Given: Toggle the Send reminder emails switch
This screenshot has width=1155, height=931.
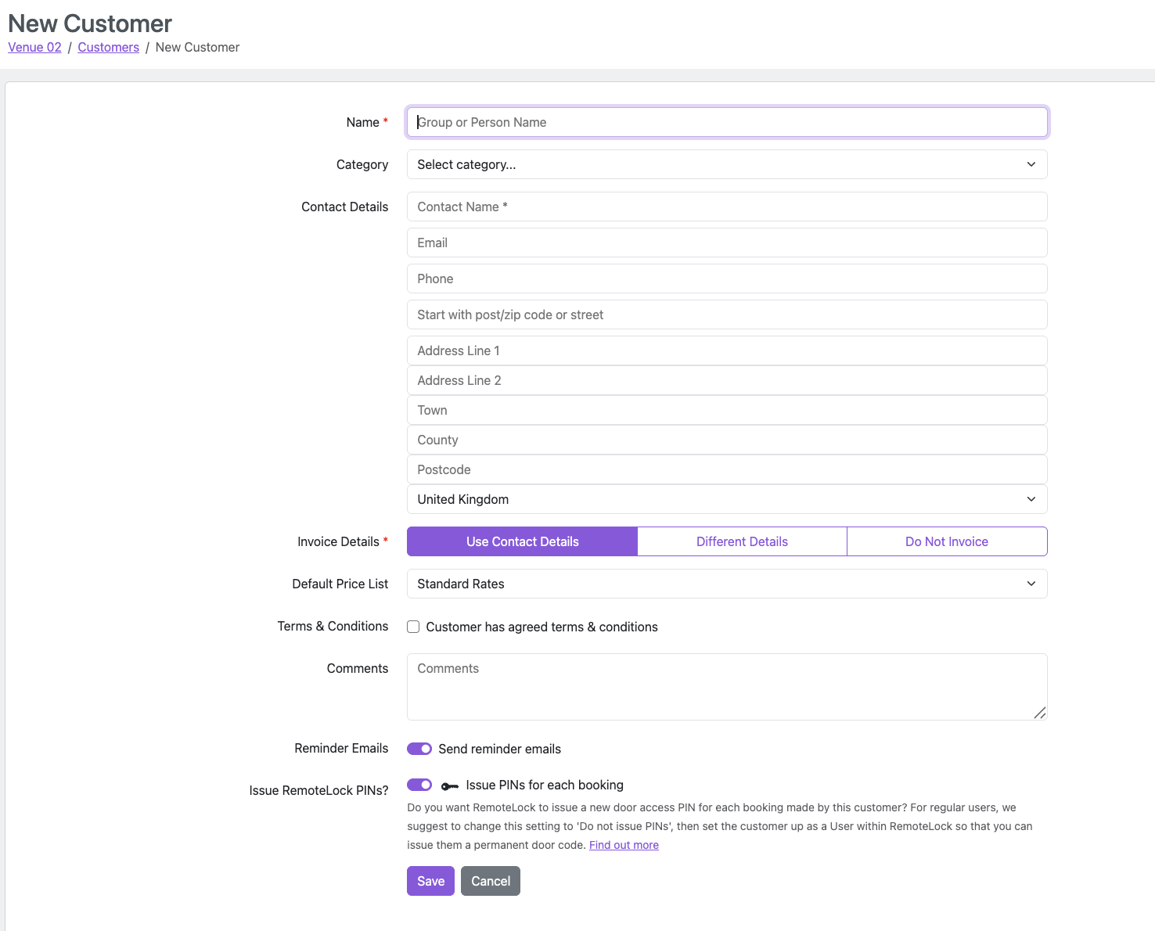Looking at the screenshot, I should (x=419, y=749).
